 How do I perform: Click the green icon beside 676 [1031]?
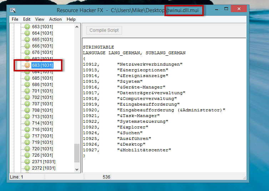tap(27, 52)
